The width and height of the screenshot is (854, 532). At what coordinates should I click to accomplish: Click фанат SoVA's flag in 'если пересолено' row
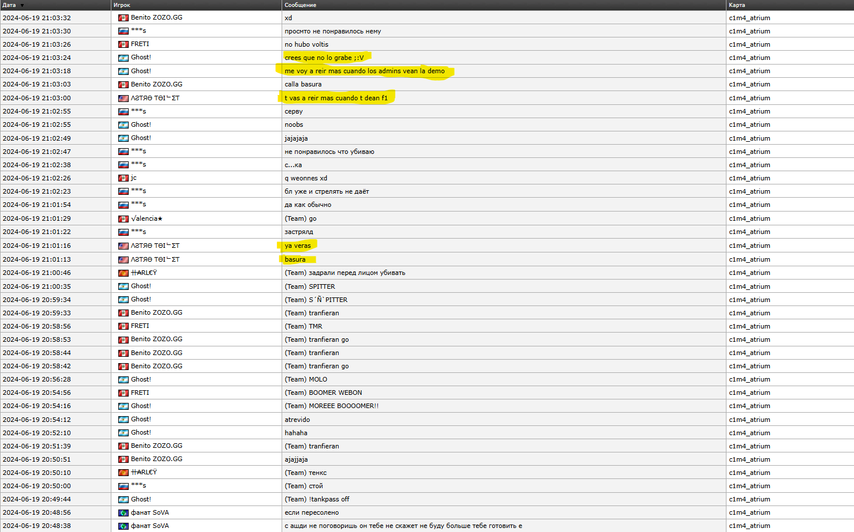pos(123,513)
